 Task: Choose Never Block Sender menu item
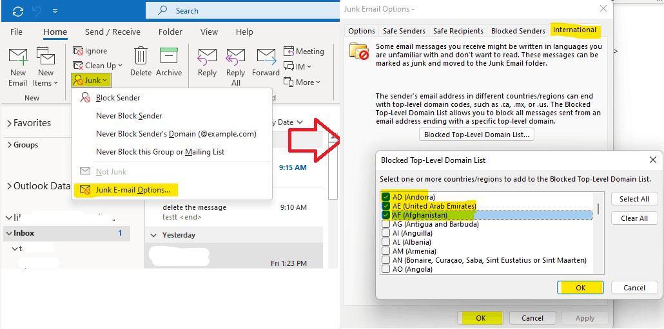[x=171, y=115]
